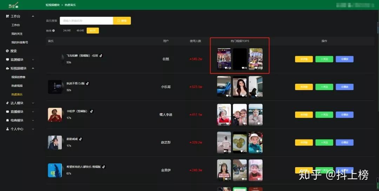Screen dimensions: 379x191
Task: Open blue car video thumbnail in 小乐哥 row
Action: tap(224, 87)
